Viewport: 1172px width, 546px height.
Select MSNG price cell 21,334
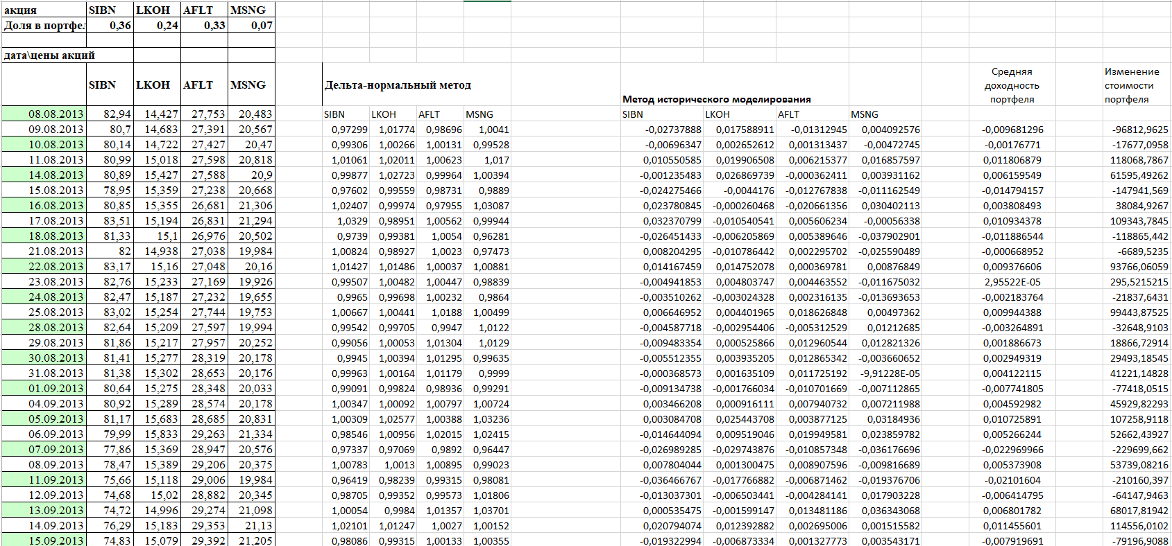point(252,434)
